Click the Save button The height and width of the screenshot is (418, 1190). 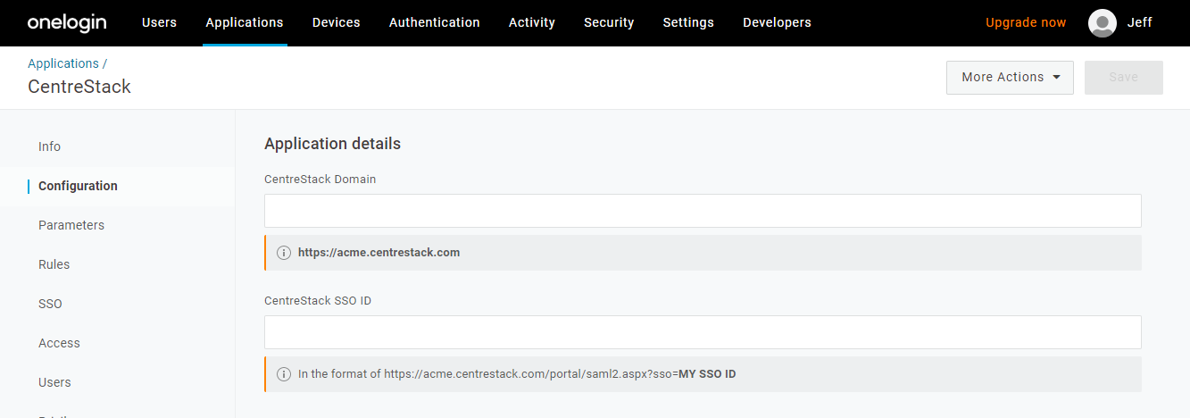coord(1123,78)
